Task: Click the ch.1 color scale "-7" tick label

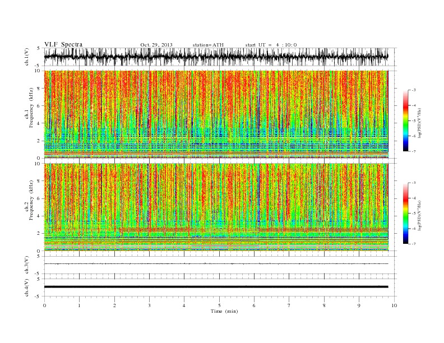Action: [413, 151]
